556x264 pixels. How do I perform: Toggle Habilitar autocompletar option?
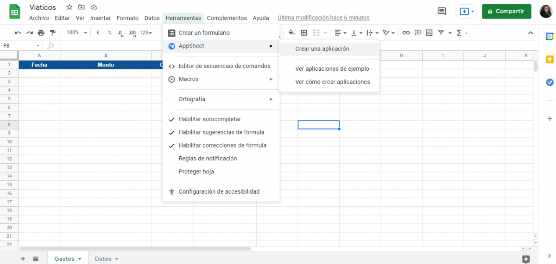pyautogui.click(x=209, y=119)
